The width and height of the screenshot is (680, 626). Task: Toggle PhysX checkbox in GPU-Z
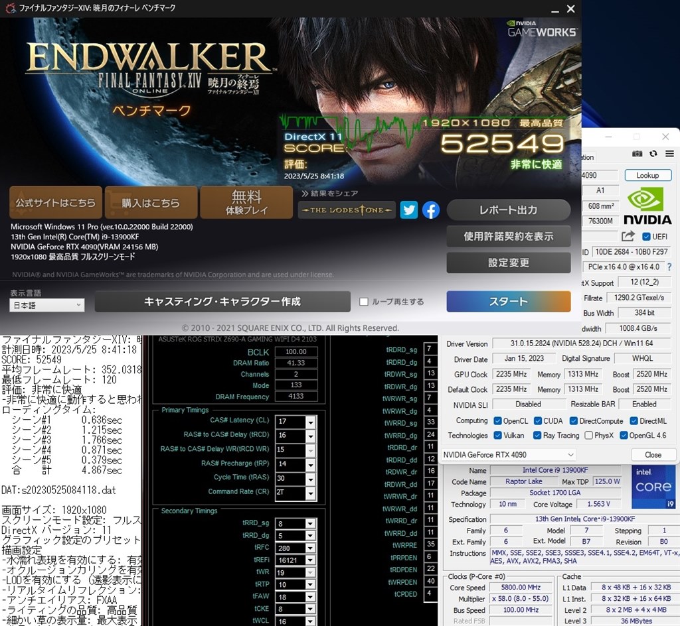(x=588, y=435)
